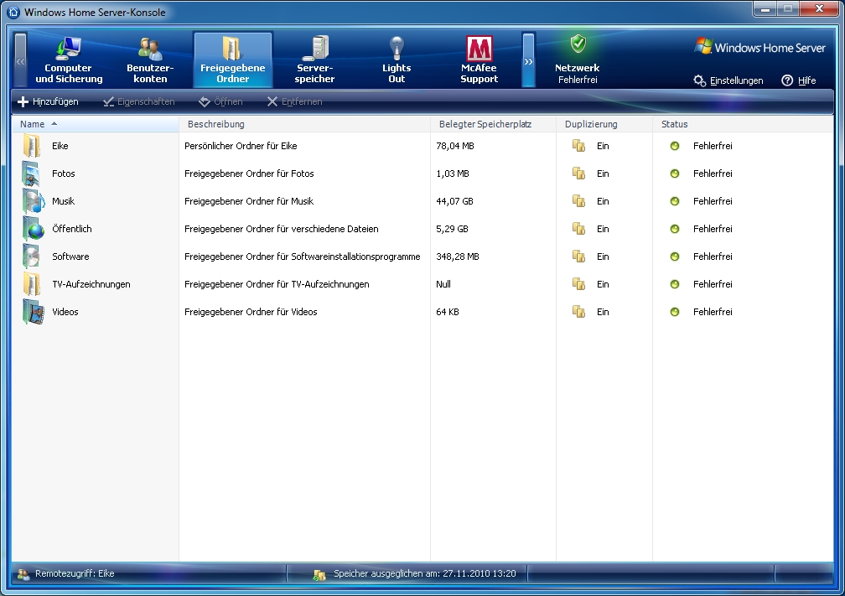Select the Freigegebene Ordner tab
Viewport: 845px width, 596px height.
pyautogui.click(x=233, y=60)
